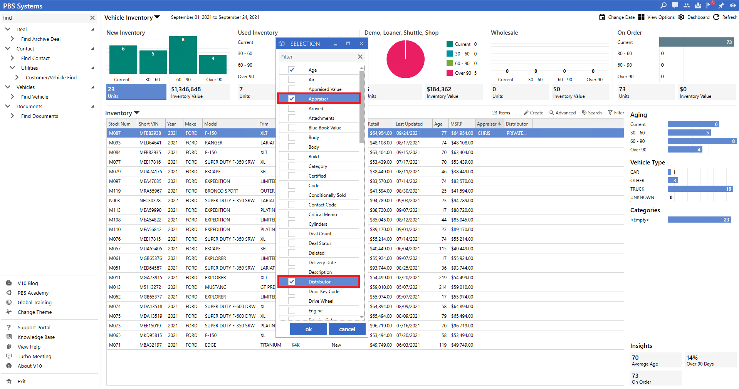Check the Air checkbox

click(x=292, y=79)
